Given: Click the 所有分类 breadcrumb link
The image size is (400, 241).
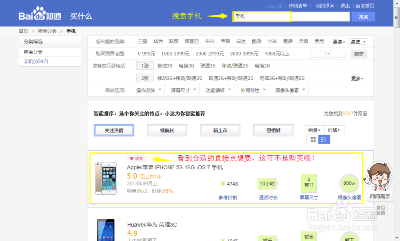Looking at the screenshot, I should (x=47, y=31).
